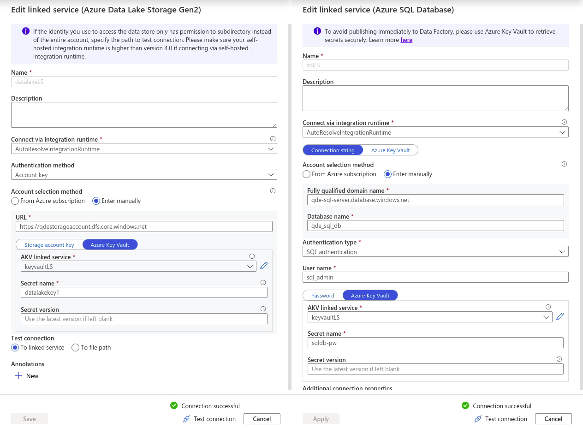
Task: Click info icon beside Data Lake Secret name
Action: [x=263, y=283]
